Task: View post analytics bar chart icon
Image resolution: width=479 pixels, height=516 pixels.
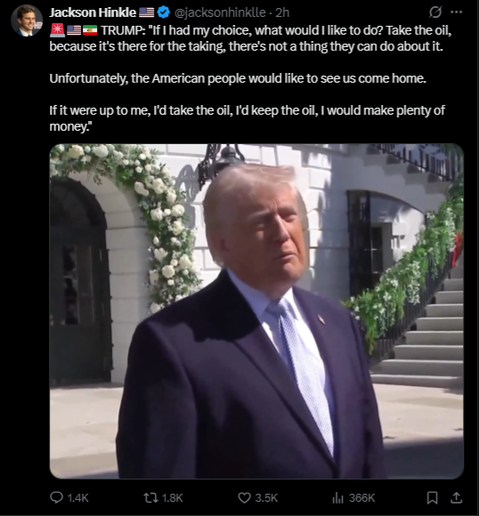Action: tap(338, 497)
